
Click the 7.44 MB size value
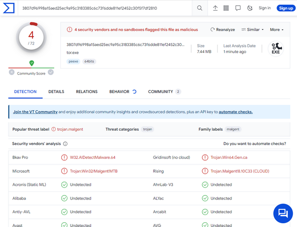(x=204, y=51)
